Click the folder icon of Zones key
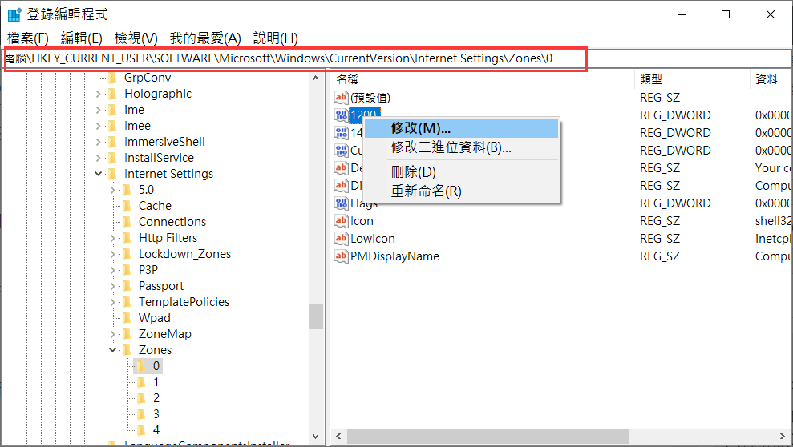 tap(127, 350)
